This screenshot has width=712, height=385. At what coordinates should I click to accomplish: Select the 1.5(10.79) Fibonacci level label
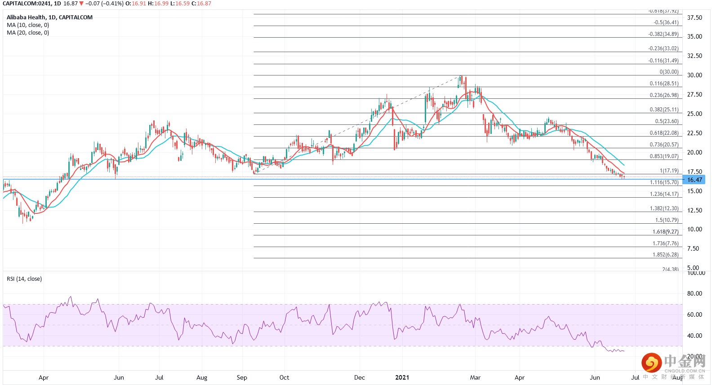[667, 220]
